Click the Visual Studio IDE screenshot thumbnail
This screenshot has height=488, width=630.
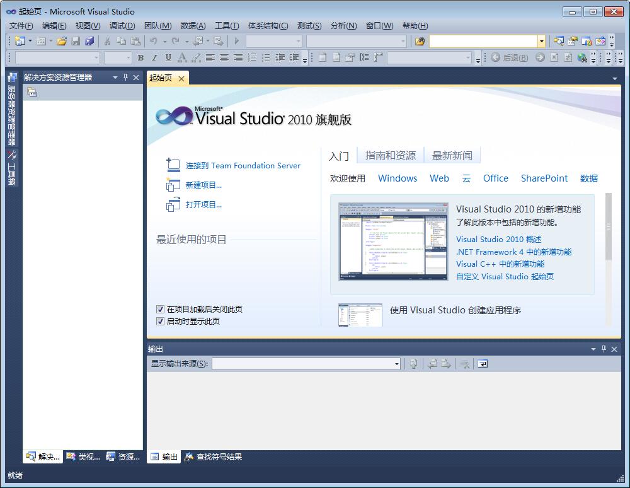393,241
